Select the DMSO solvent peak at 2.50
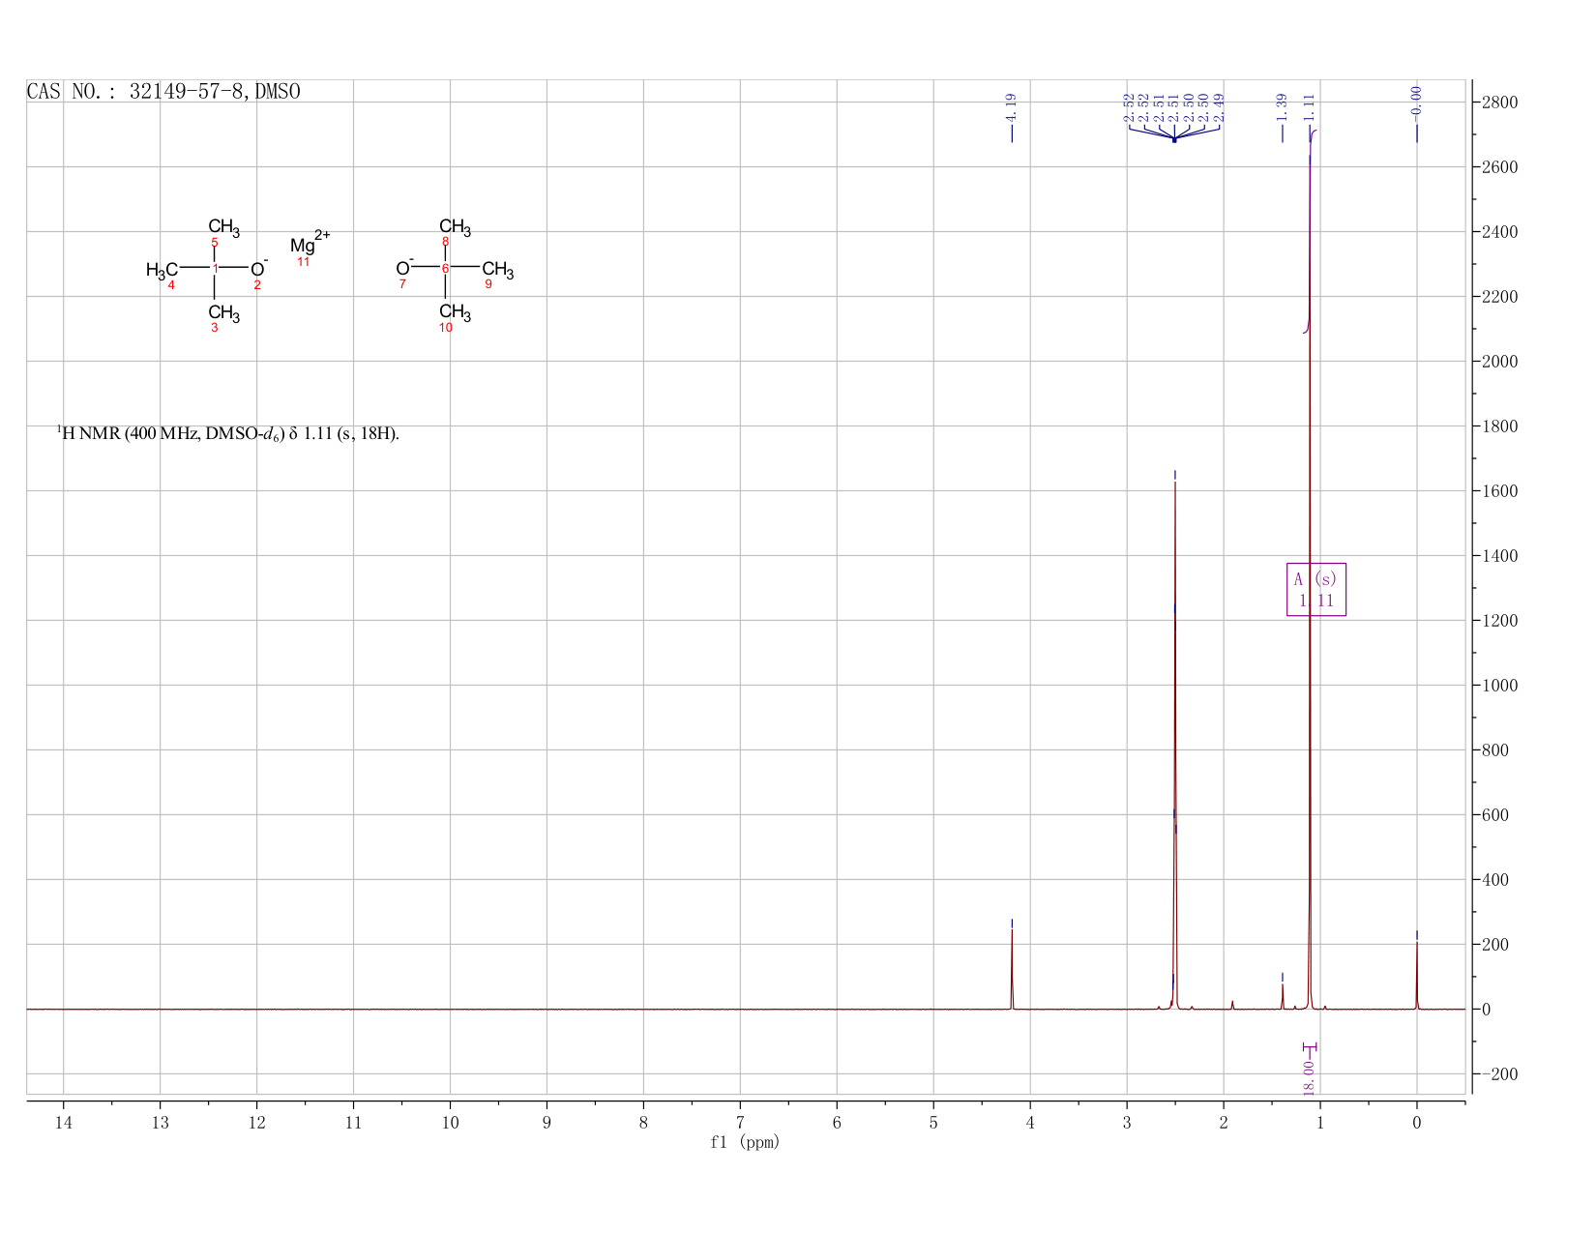Screen dimensions: 1596x1233 tap(1174, 745)
